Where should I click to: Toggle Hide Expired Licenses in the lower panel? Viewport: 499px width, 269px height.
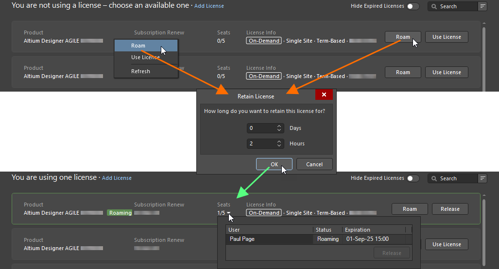click(x=413, y=178)
